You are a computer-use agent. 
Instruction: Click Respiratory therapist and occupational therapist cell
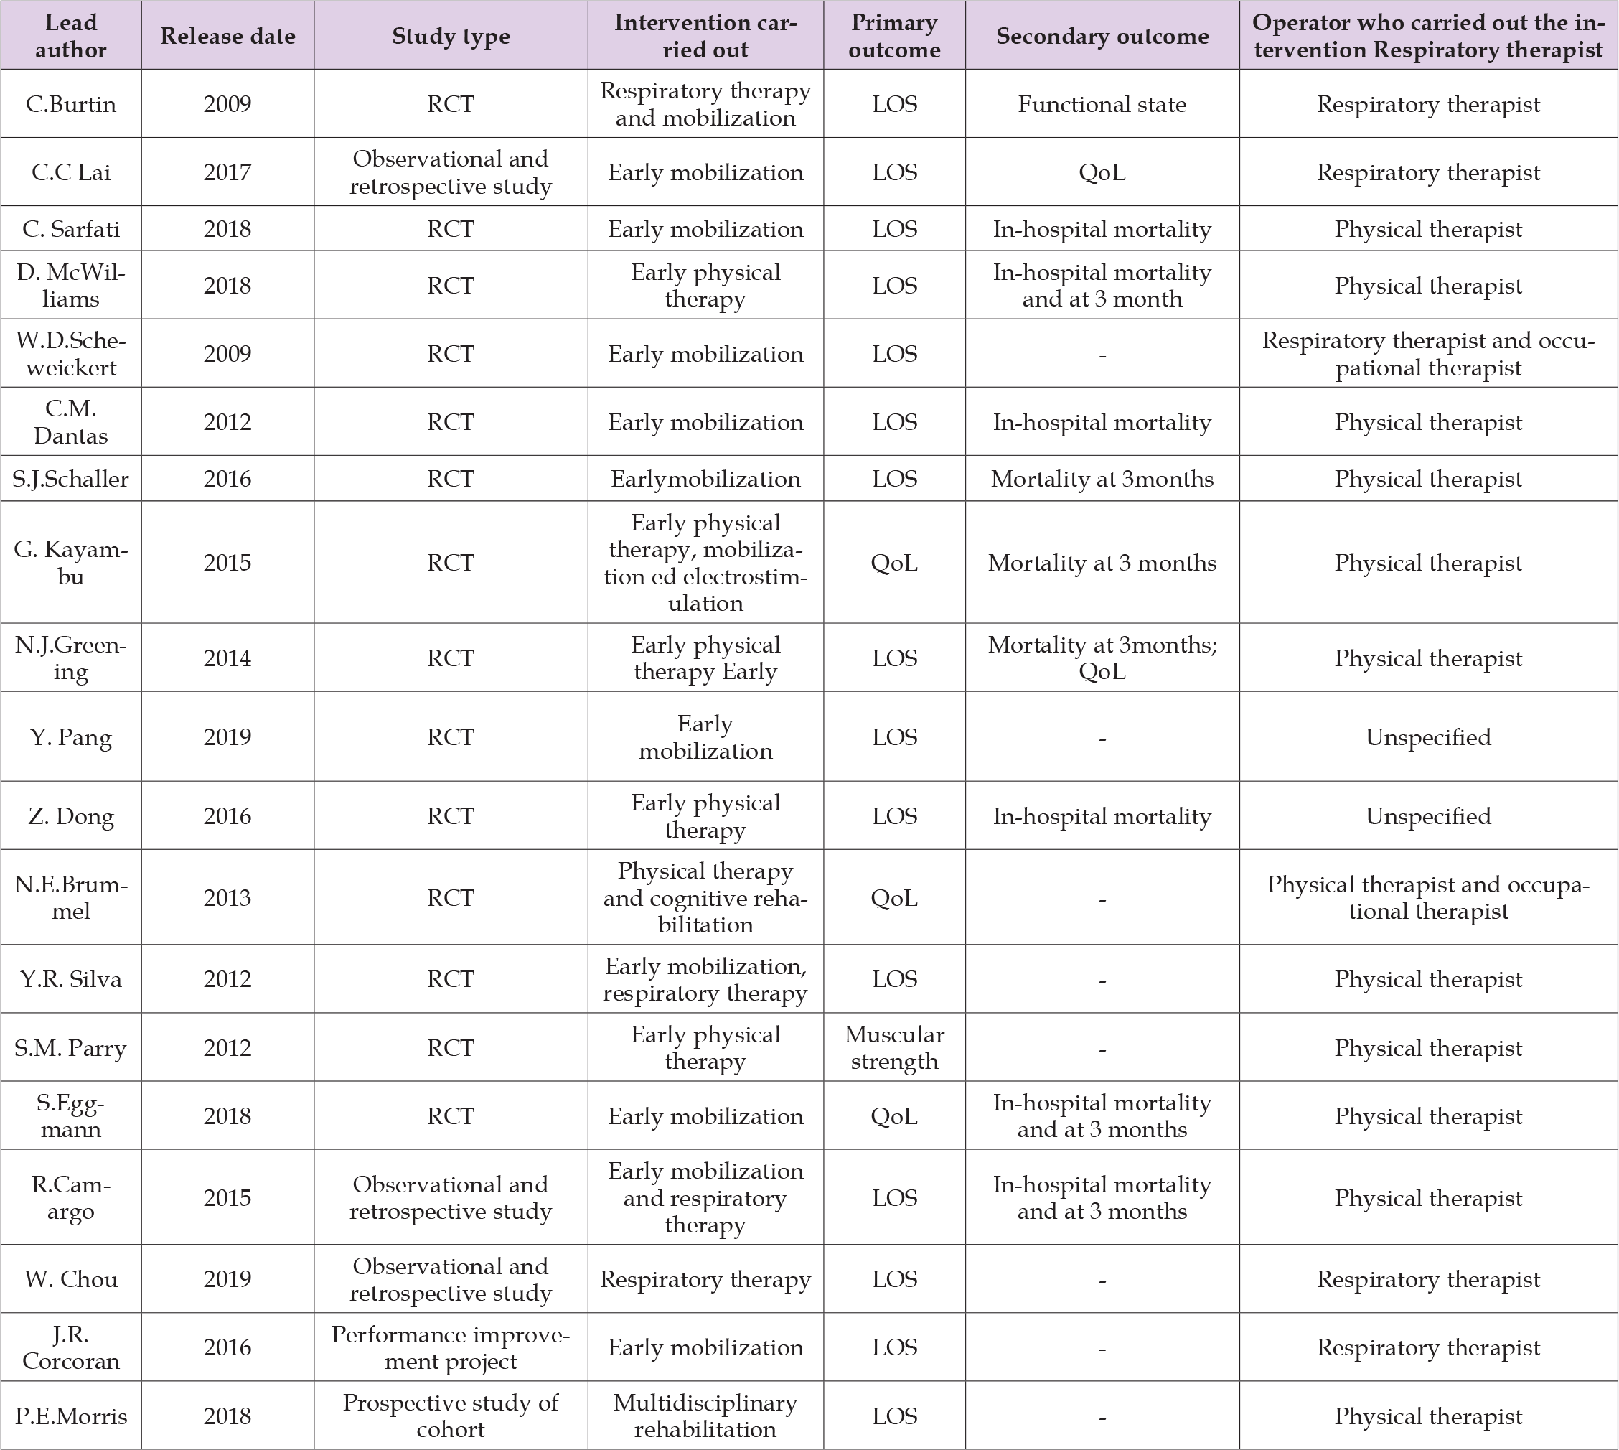1428,354
